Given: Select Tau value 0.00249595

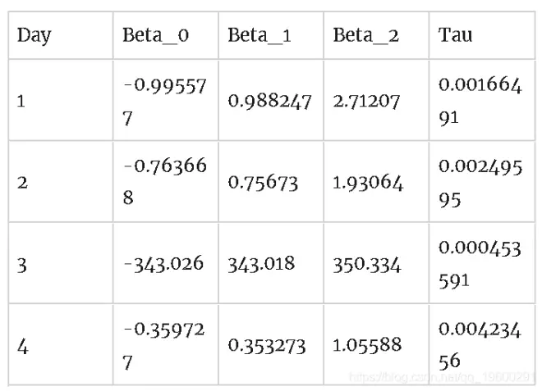Looking at the screenshot, I should (x=480, y=183).
